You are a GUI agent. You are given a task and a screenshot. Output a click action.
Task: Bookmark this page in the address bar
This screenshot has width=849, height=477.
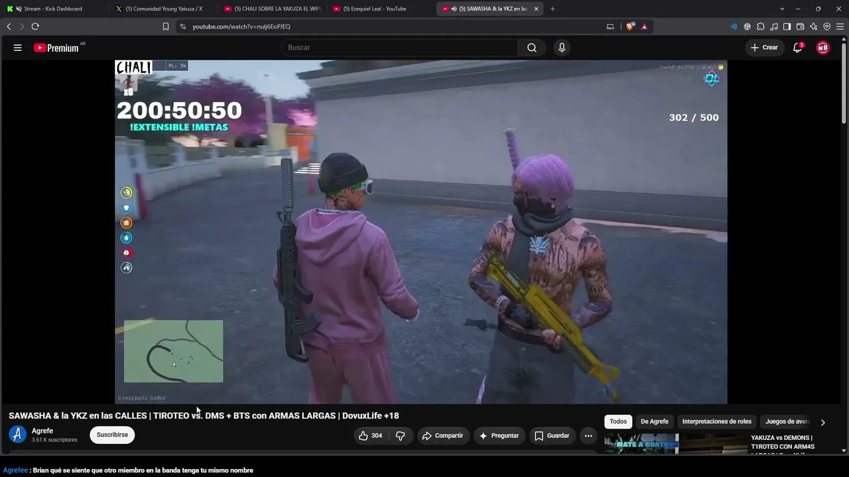pos(166,26)
